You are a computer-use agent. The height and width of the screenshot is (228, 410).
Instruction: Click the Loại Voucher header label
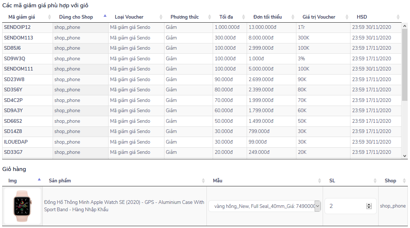[129, 17]
